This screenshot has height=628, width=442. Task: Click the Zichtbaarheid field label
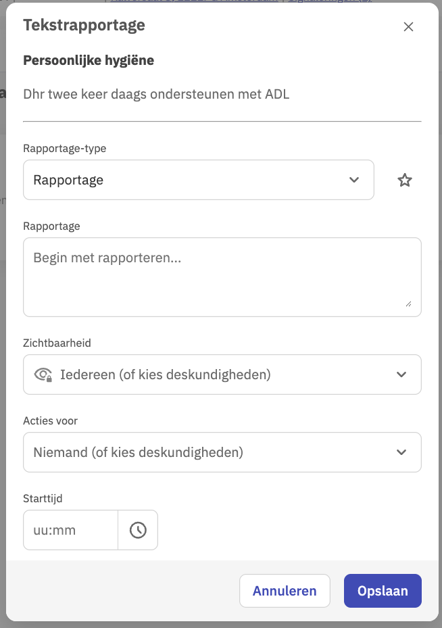(57, 343)
